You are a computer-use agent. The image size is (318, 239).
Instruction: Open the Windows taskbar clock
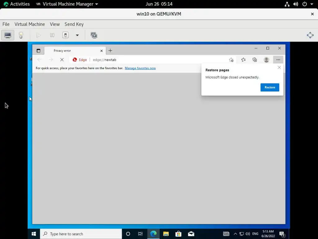point(268,234)
